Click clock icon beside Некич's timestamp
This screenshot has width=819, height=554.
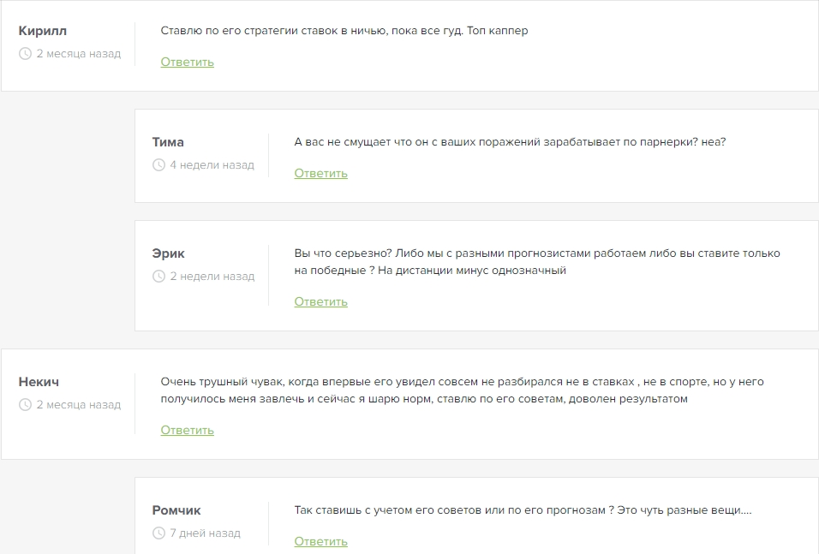[25, 405]
